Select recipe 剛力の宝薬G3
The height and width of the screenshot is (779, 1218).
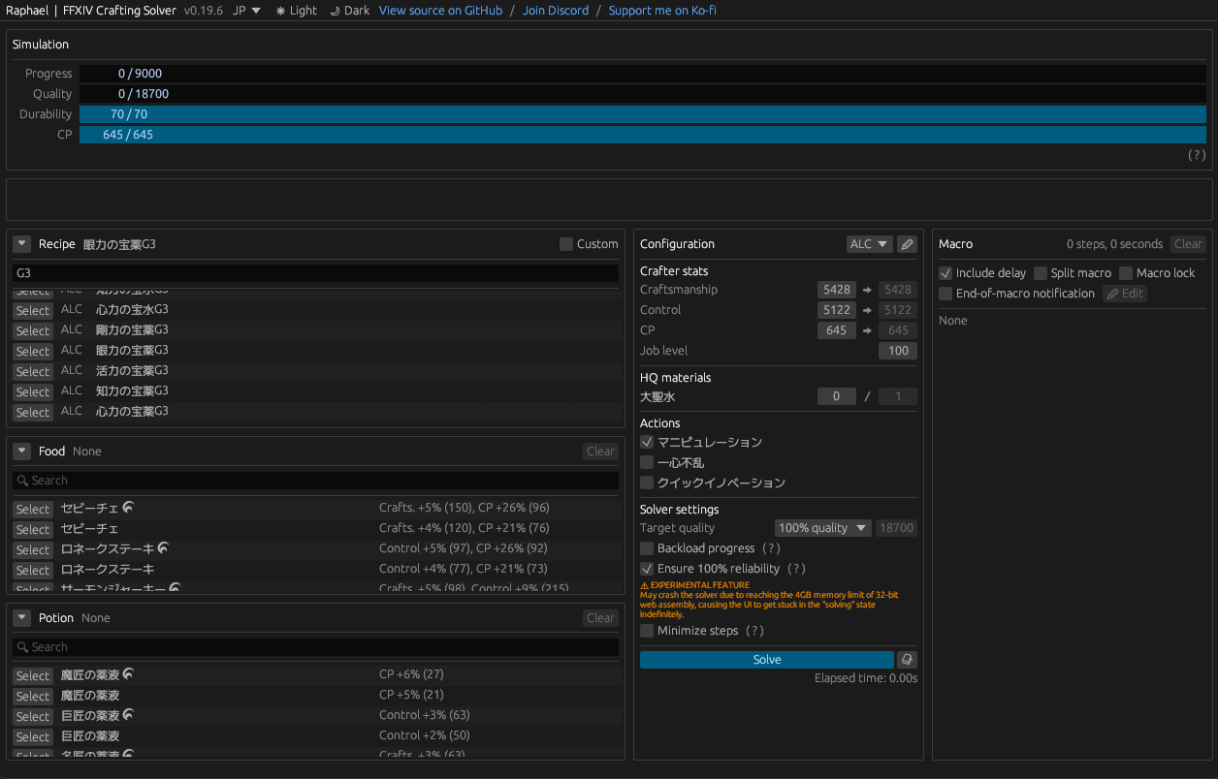click(x=32, y=330)
